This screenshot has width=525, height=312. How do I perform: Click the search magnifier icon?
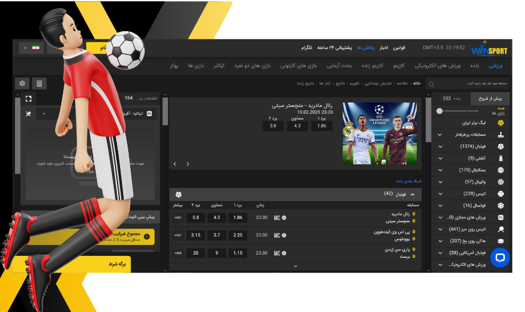tap(432, 85)
